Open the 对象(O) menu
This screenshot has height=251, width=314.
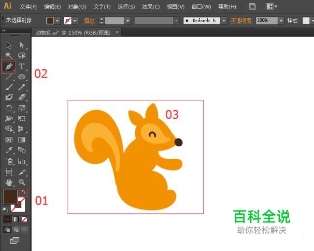pyautogui.click(x=77, y=7)
